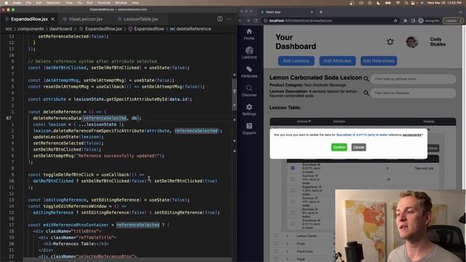Open Home in the dashboard sidebar
This screenshot has width=466, height=262.
click(x=249, y=34)
